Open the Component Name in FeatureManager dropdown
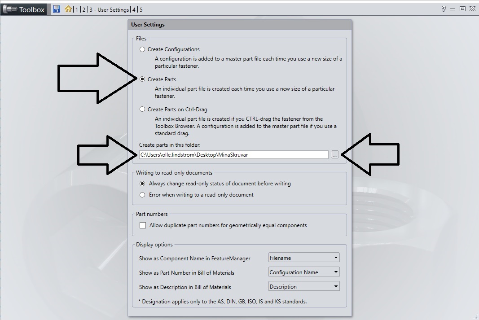The image size is (479, 320). pyautogui.click(x=304, y=258)
